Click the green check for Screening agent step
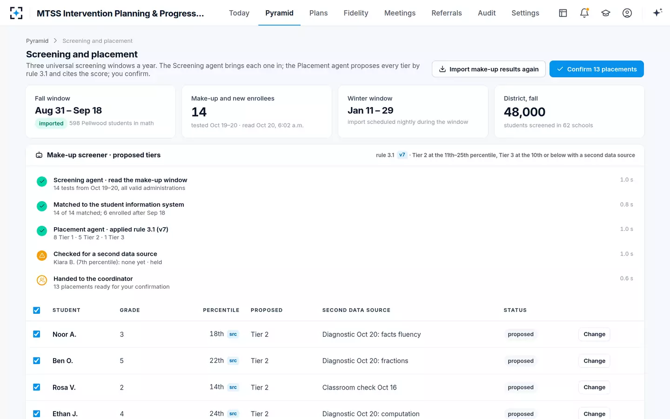 tap(42, 182)
